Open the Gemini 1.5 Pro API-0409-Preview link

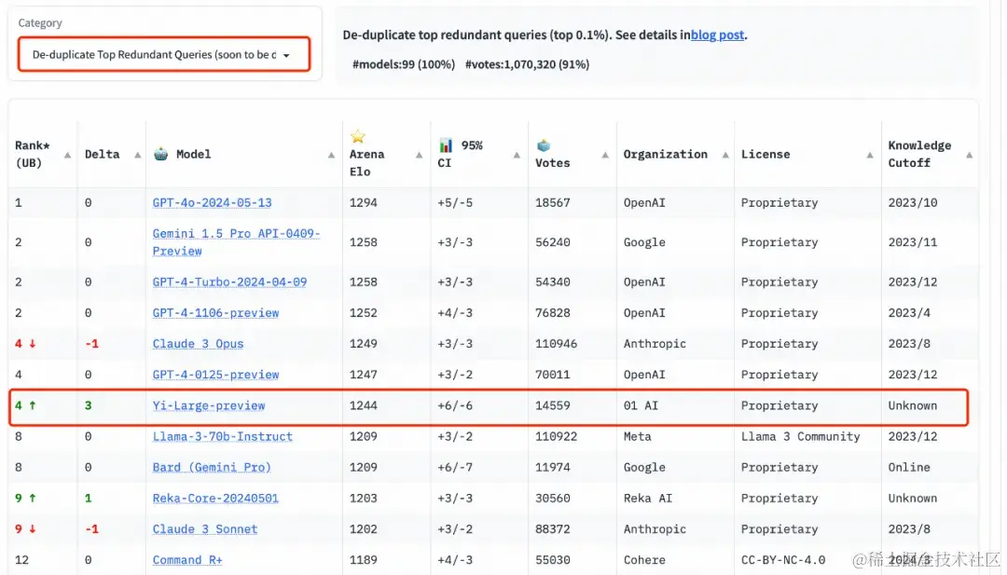pyautogui.click(x=236, y=242)
